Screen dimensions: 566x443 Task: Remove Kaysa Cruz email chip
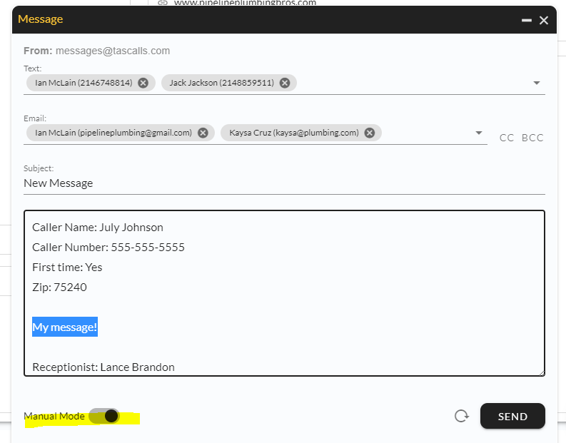tap(369, 133)
